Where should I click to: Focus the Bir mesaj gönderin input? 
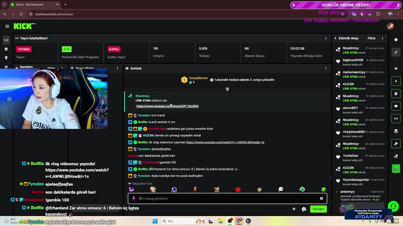pyautogui.click(x=227, y=198)
